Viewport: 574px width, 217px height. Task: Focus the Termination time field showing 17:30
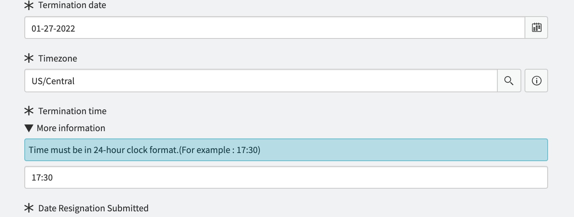(x=286, y=177)
